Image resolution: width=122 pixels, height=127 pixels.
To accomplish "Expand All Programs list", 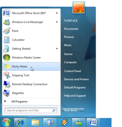I will pos(19,101).
